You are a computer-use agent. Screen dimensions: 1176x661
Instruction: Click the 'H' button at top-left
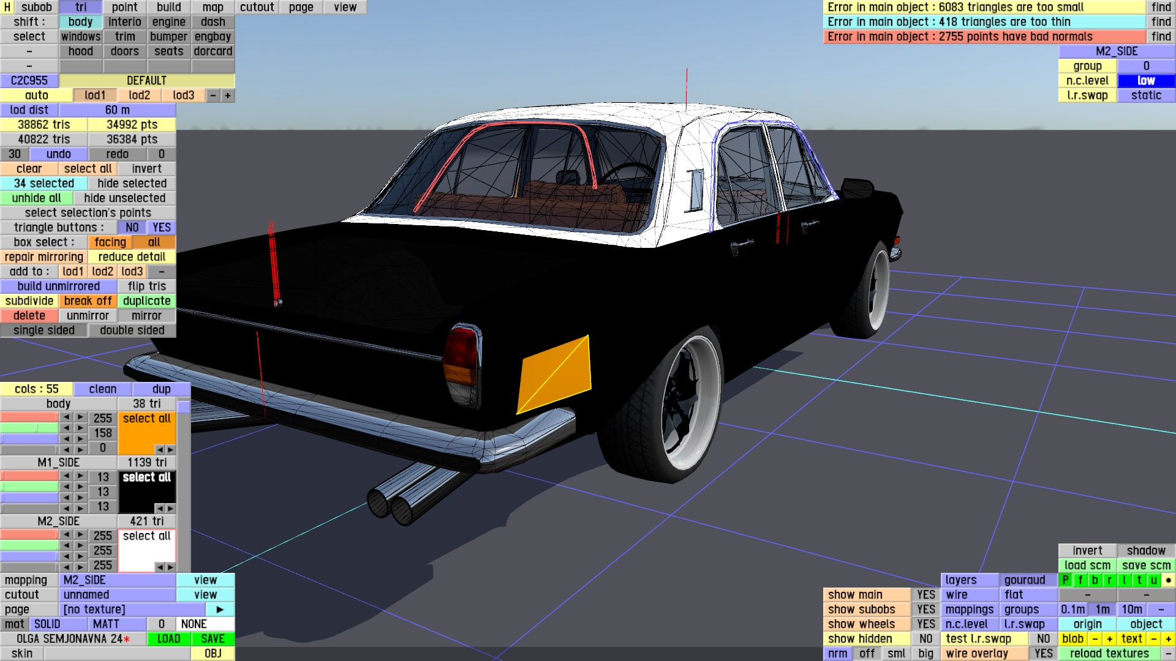7,7
